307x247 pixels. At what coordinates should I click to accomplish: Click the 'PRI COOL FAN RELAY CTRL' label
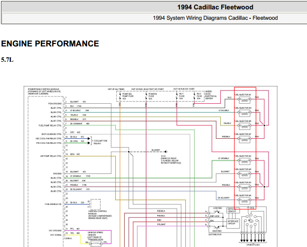pos(49,143)
